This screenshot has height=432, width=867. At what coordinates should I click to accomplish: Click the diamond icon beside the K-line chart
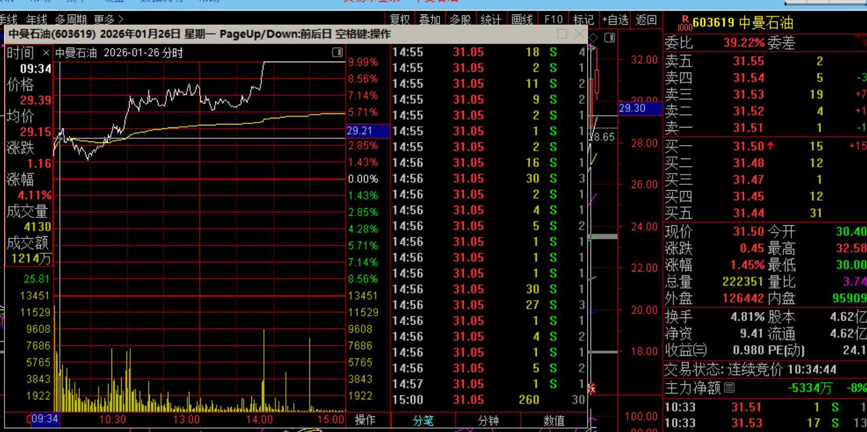coord(594,38)
